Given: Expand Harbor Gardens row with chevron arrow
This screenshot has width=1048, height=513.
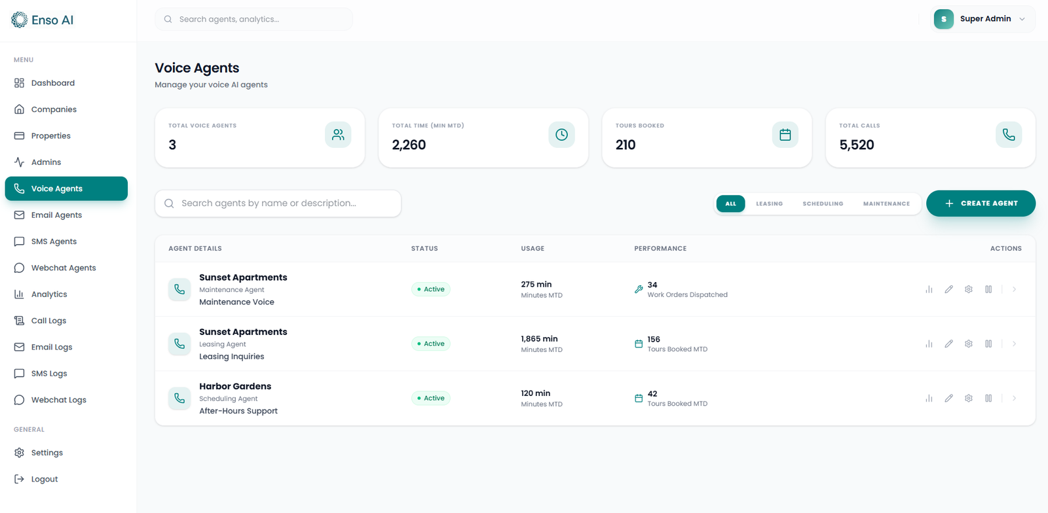Looking at the screenshot, I should (x=1014, y=398).
